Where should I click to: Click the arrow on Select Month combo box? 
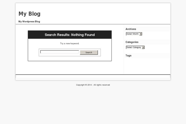(141, 34)
